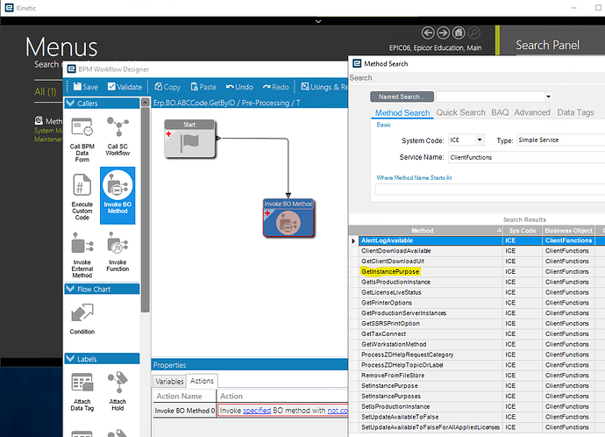Screen dimensions: 605x437
Task: Select the Invoke External Method caller icon
Action: 82,254
